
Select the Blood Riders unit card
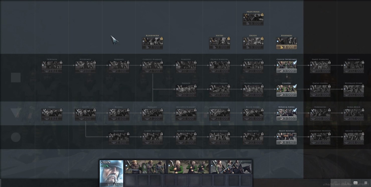[253, 115]
